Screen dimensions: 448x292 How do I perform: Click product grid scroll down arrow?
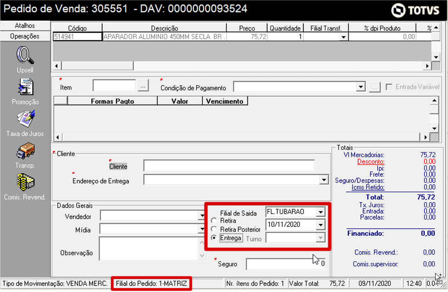(x=436, y=57)
